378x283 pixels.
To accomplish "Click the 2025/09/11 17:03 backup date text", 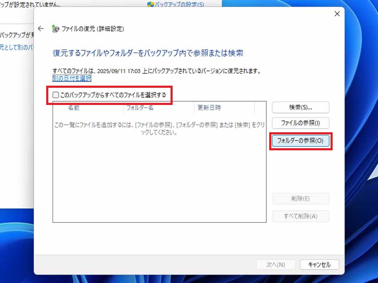I will tap(119, 71).
